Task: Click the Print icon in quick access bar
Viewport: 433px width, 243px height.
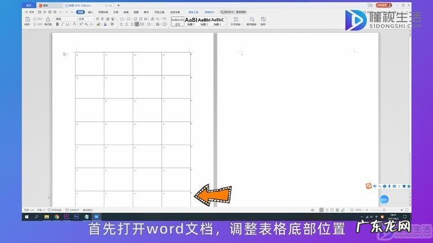Action: pyautogui.click(x=50, y=12)
